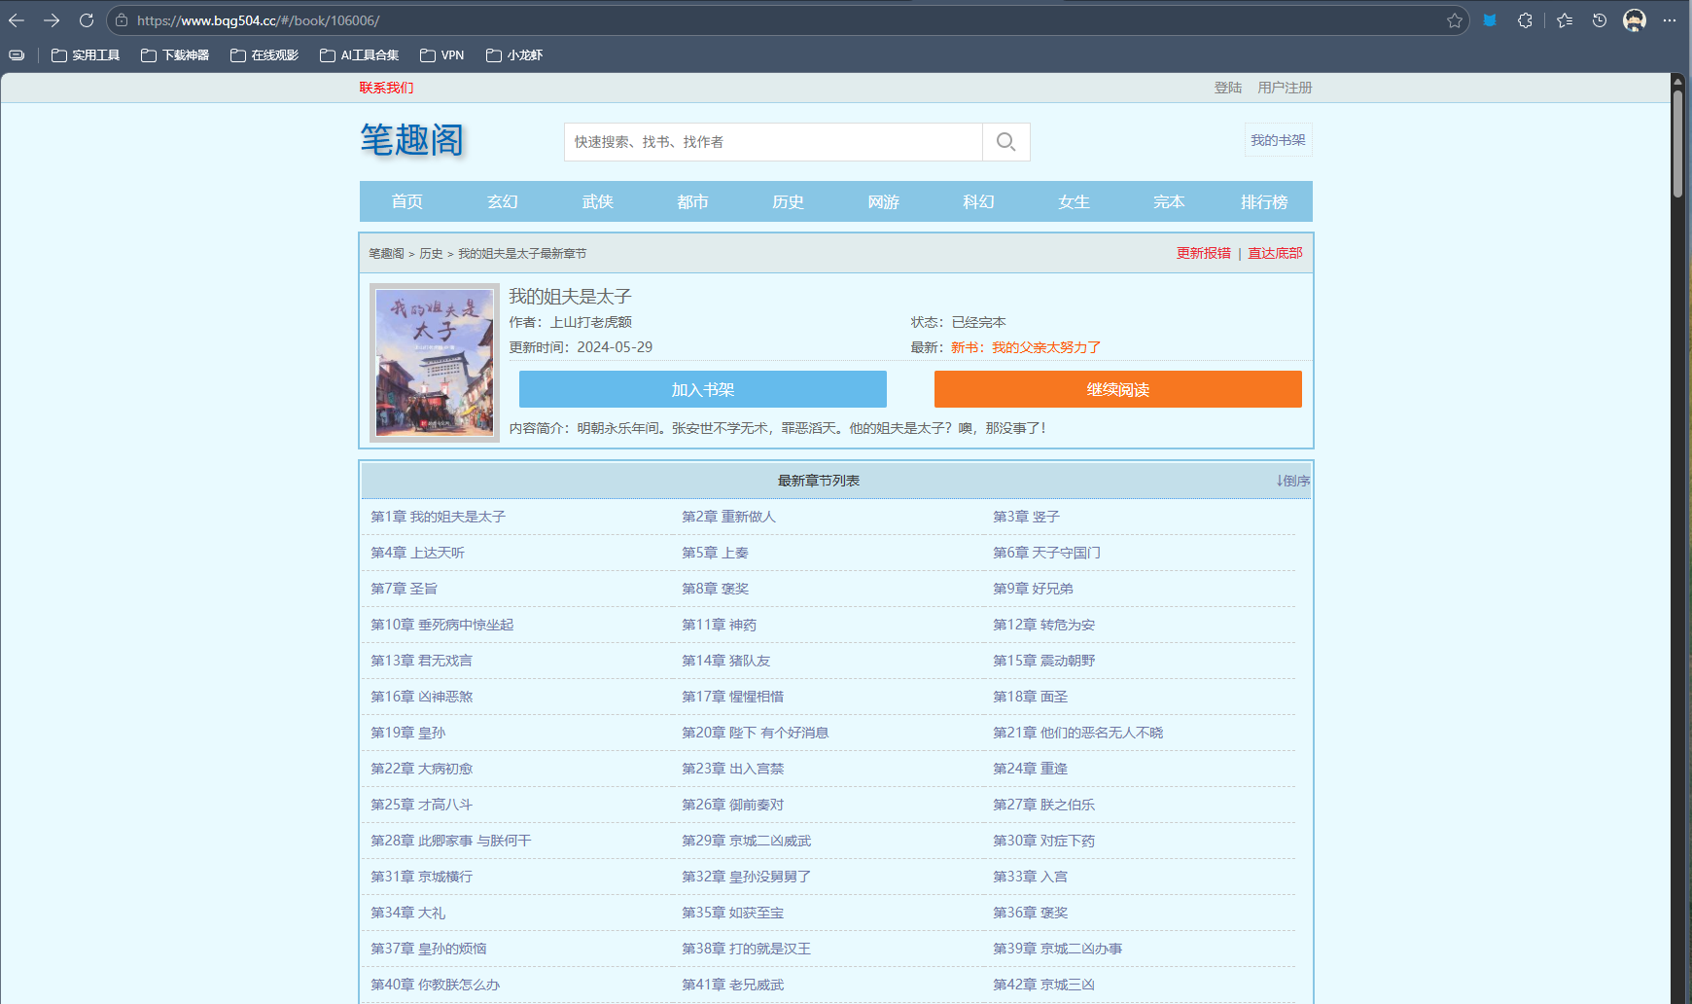
Task: Open the 历史 category tab
Action: 788,201
